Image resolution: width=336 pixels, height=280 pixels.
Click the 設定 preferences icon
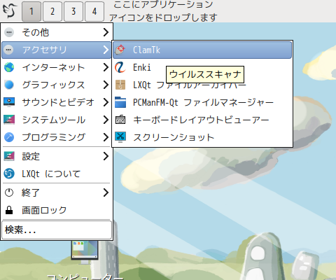click(9, 156)
